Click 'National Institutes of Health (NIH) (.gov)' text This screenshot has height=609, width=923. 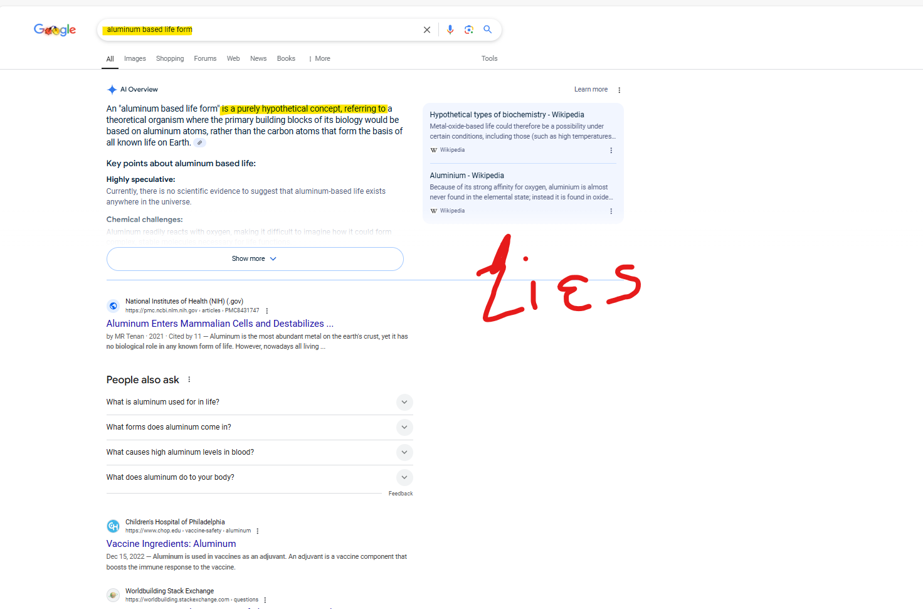pos(184,301)
